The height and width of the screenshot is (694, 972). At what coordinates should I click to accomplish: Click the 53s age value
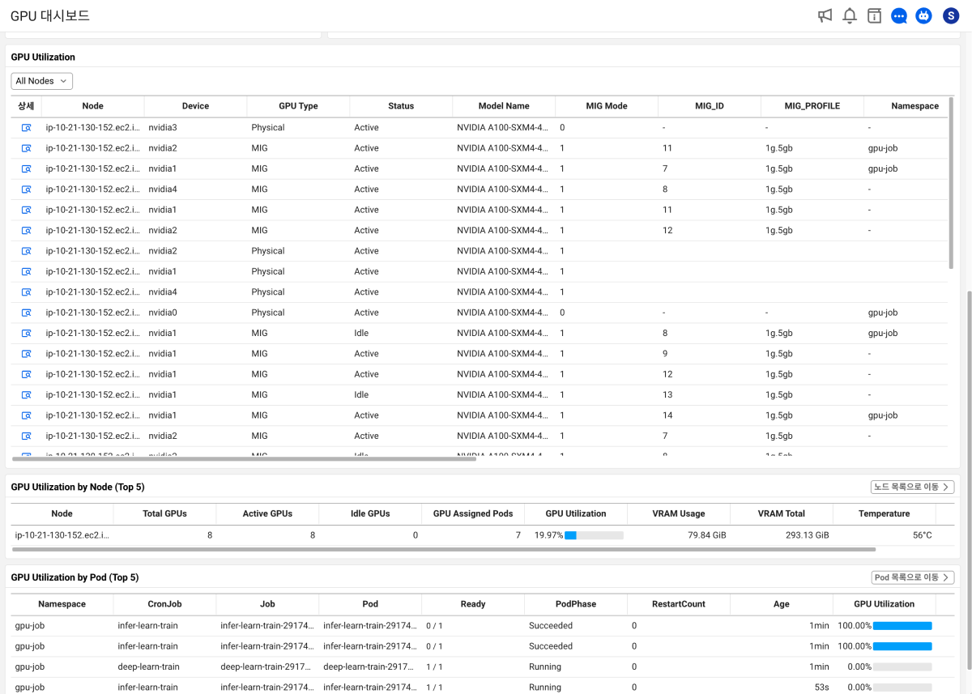pos(821,688)
